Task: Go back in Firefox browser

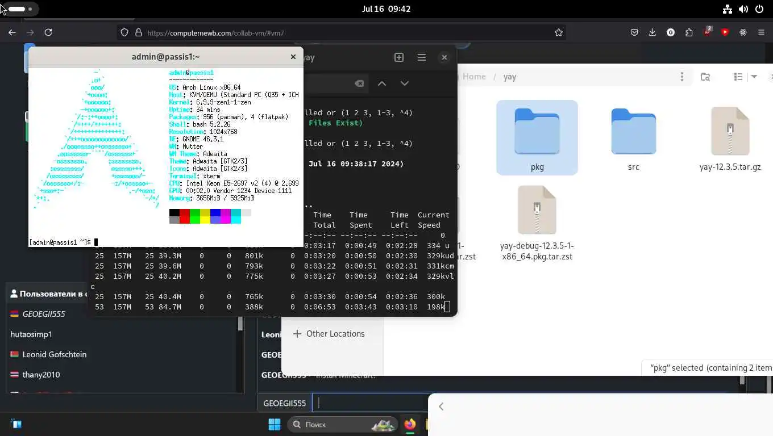Action: tap(12, 33)
